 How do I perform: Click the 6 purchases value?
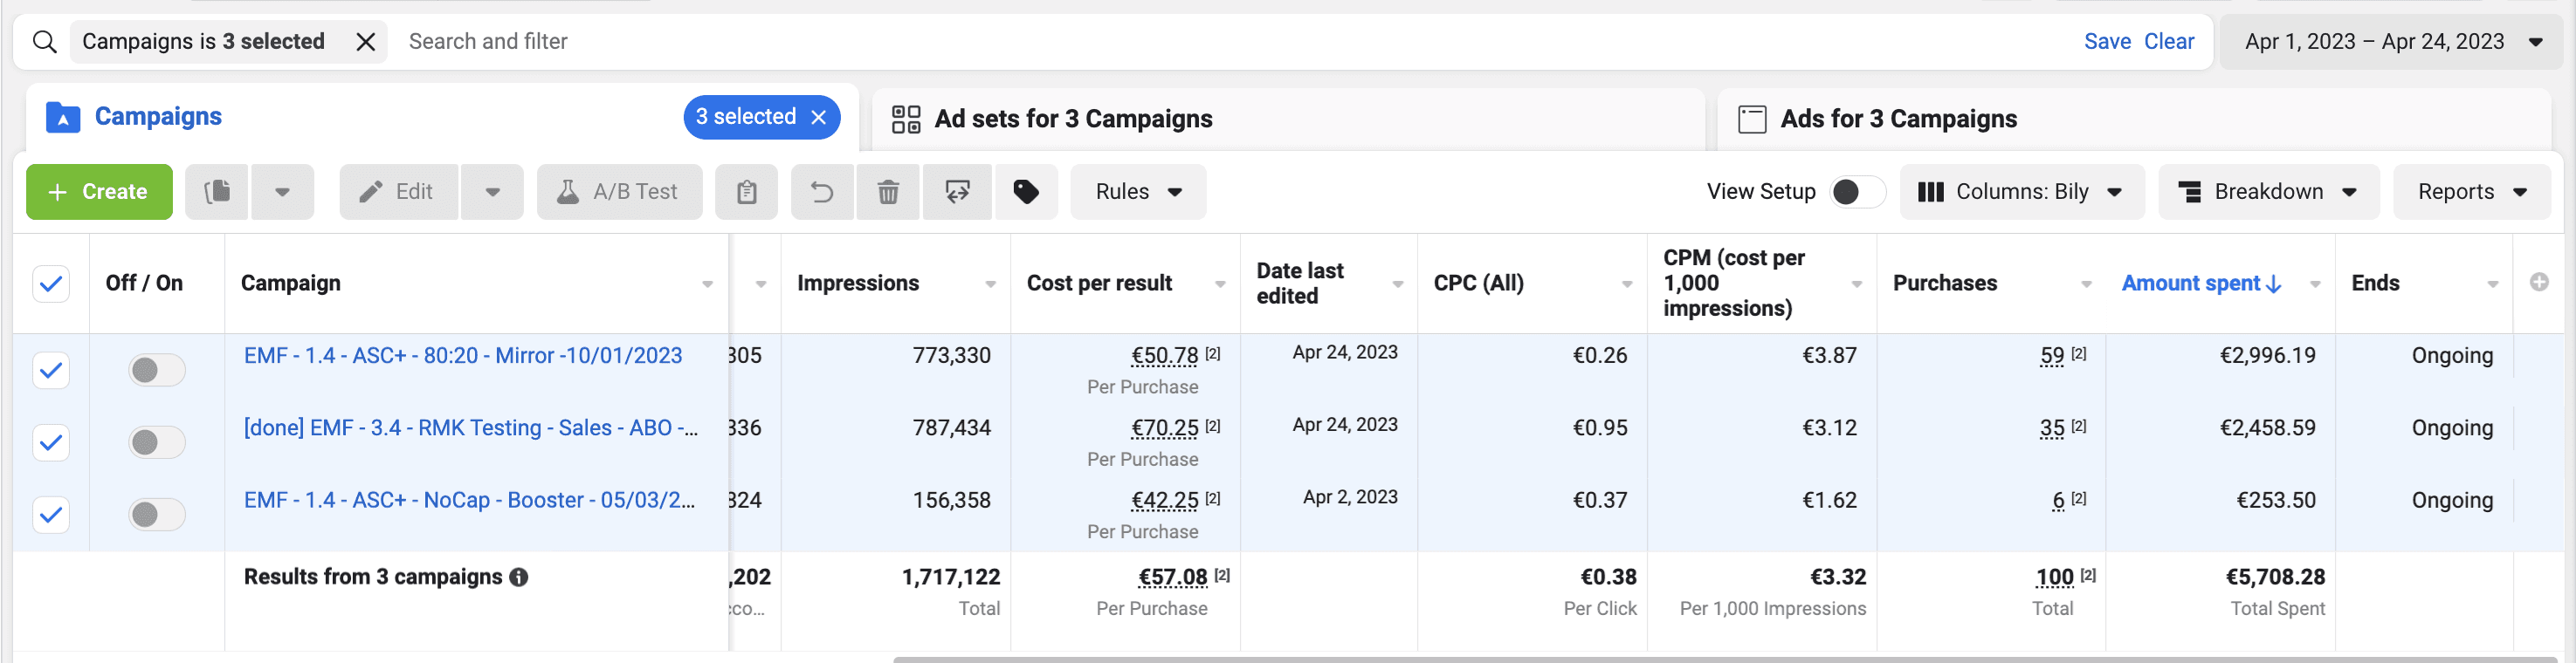point(2058,500)
